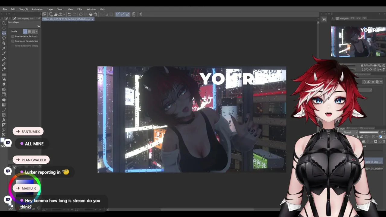Viewport: 386px width, 217px height.
Task: Select the Frame border tool
Action: point(4,115)
